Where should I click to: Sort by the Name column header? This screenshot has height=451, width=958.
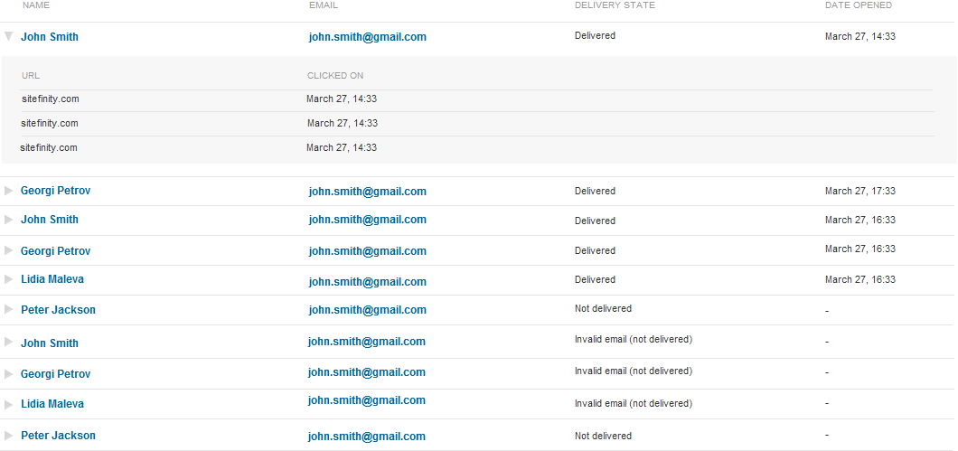[36, 5]
